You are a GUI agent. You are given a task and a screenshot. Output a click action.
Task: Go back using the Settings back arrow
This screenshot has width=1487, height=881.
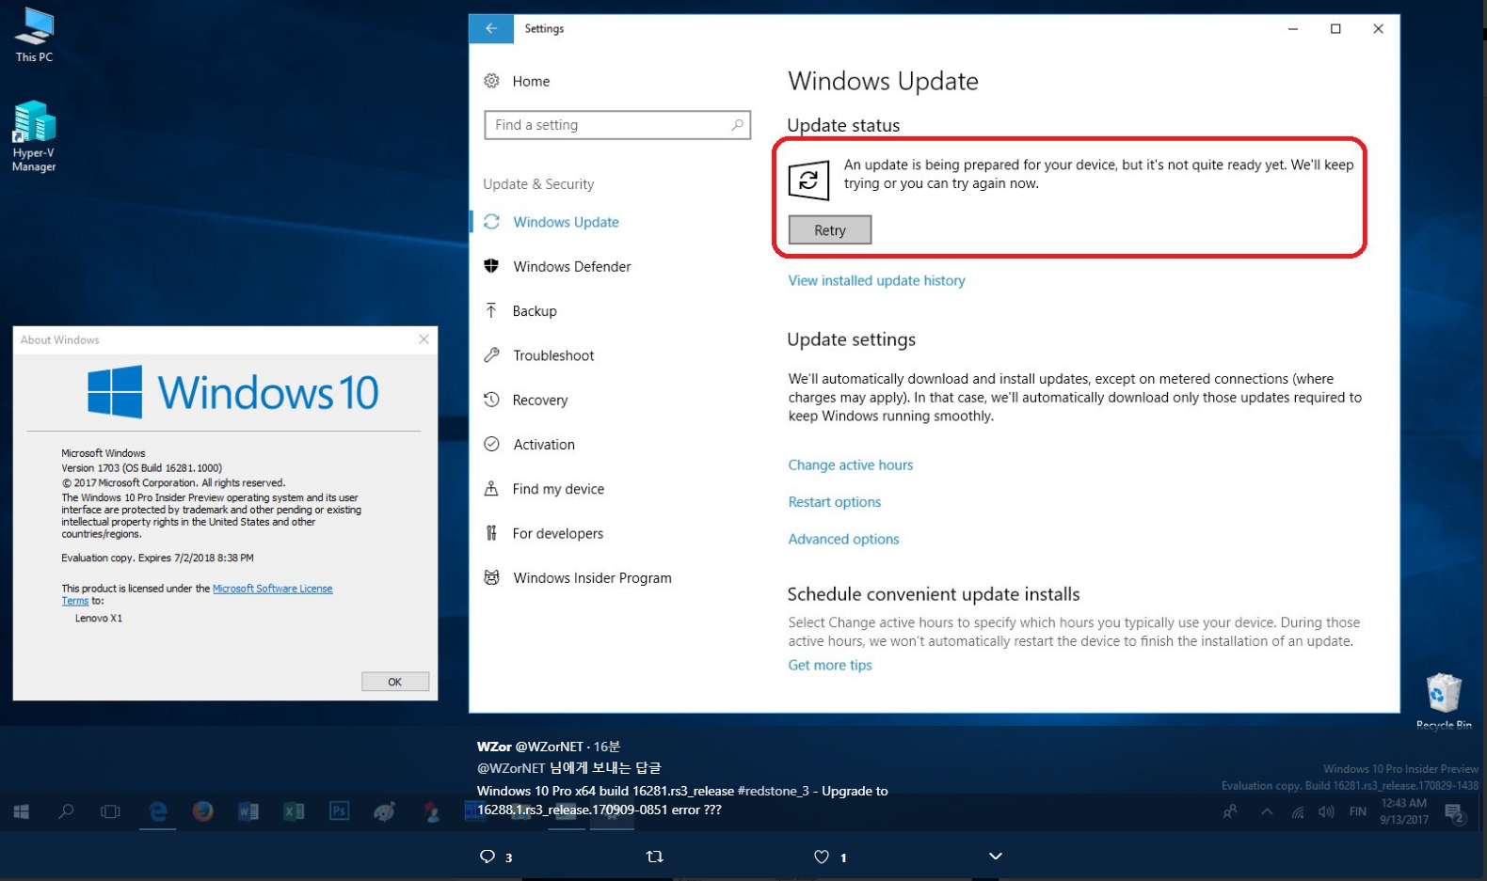[491, 29]
